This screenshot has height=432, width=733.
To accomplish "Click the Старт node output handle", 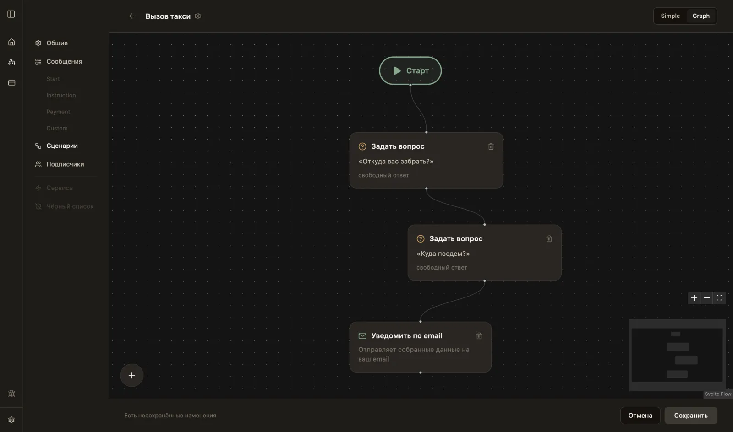I will pos(410,85).
